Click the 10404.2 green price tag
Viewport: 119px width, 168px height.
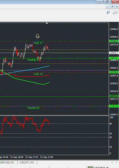114,58
